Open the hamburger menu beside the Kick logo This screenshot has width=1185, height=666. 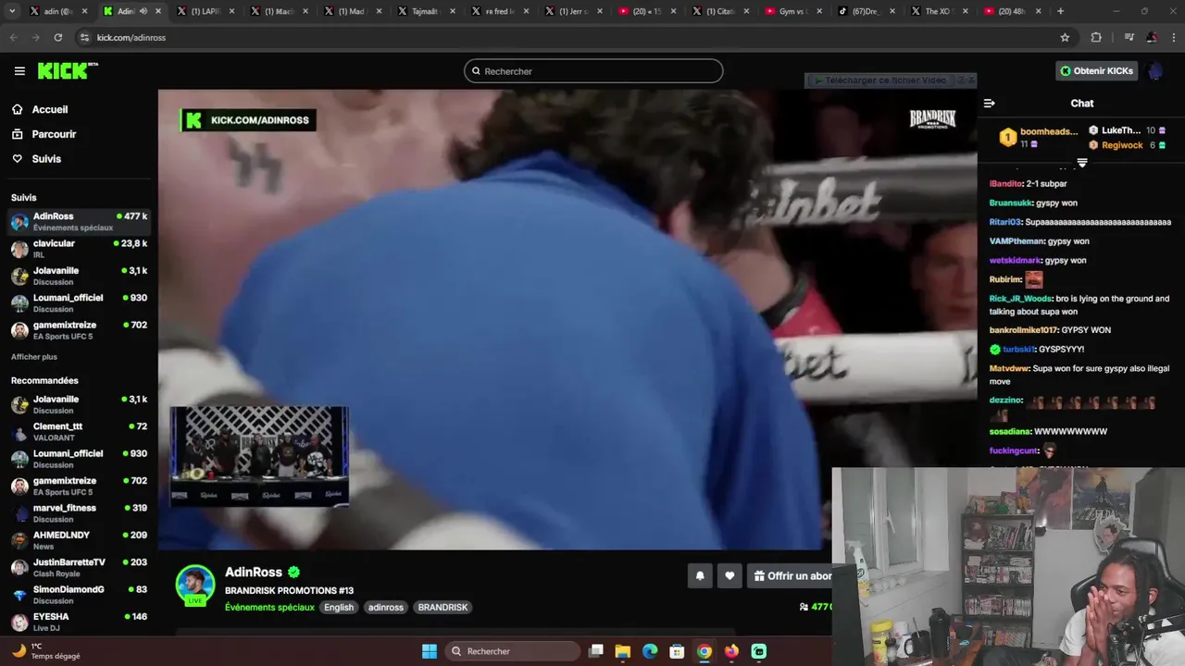(19, 71)
